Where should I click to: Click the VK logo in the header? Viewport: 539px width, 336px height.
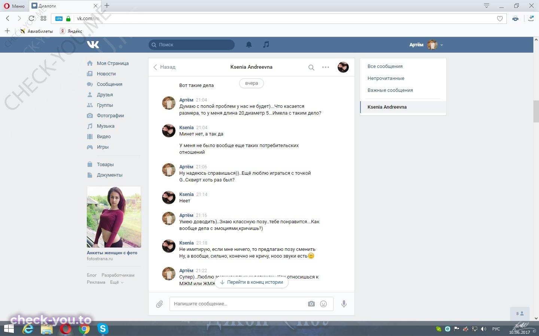tap(93, 44)
